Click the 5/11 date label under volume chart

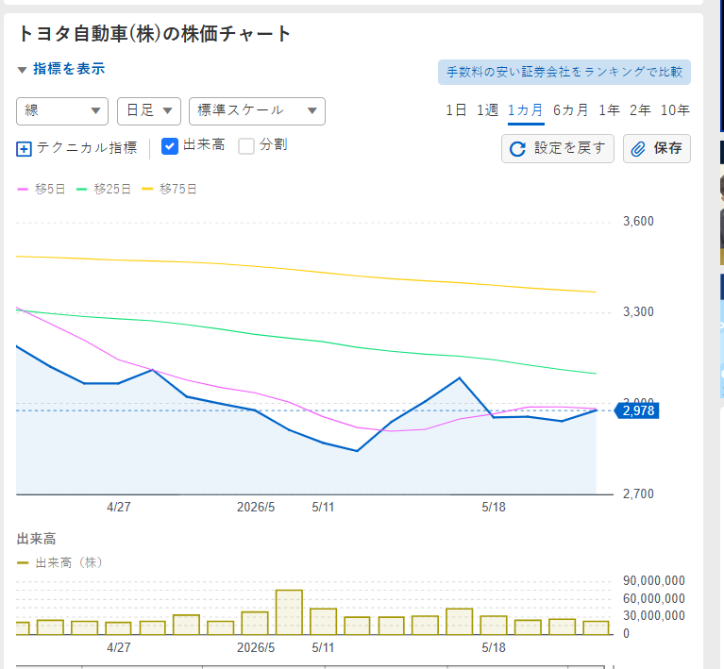323,647
